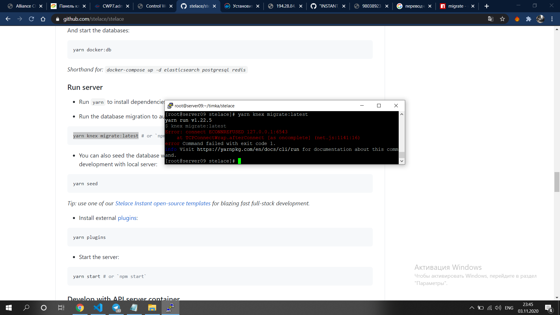Open the Google Translate page icon

(491, 19)
